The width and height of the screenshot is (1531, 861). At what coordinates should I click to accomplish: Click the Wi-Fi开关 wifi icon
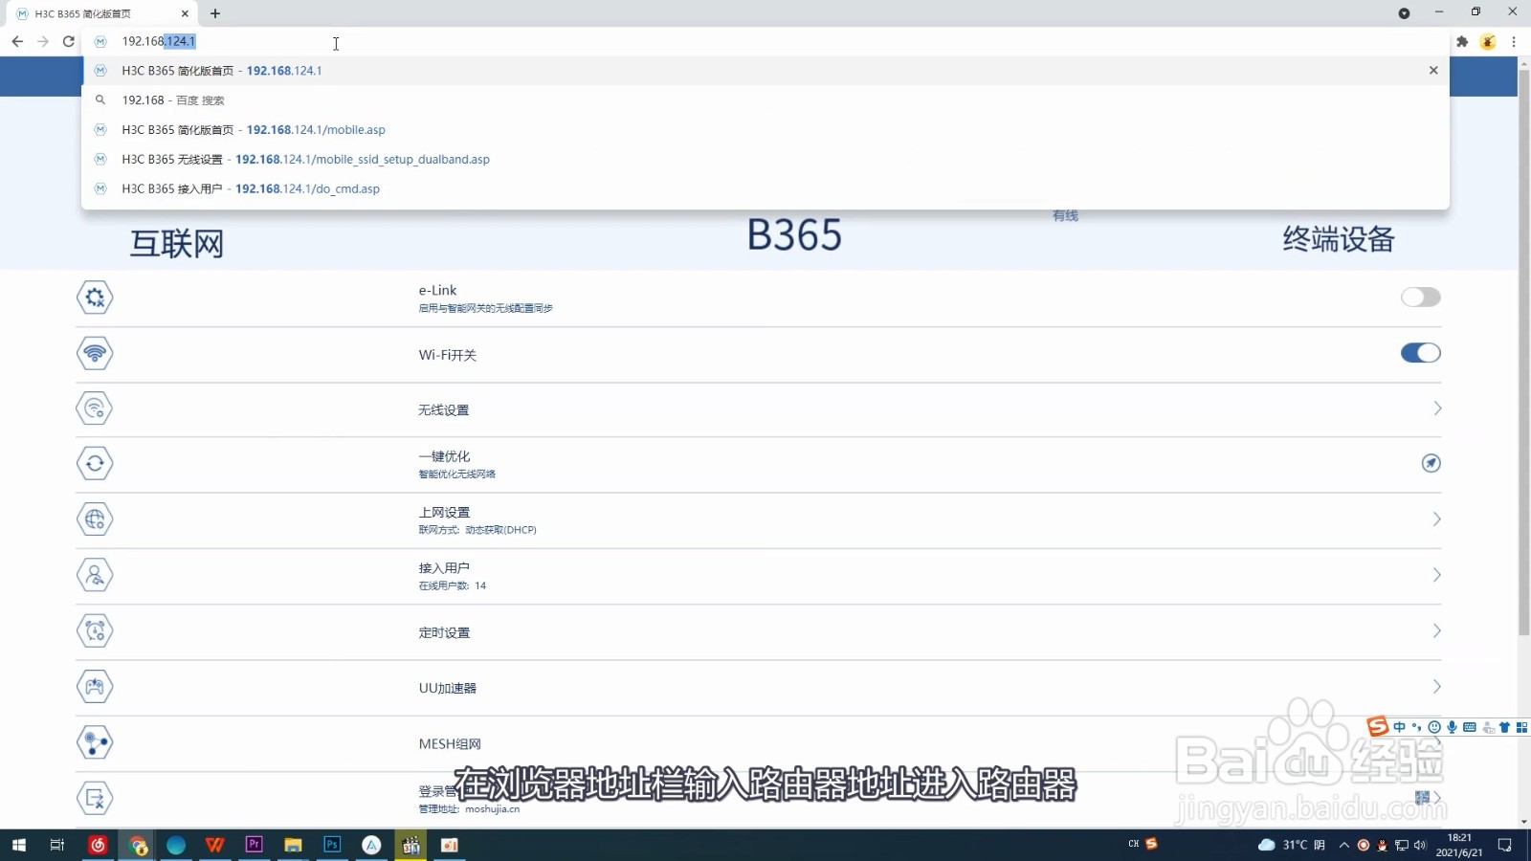[95, 353]
